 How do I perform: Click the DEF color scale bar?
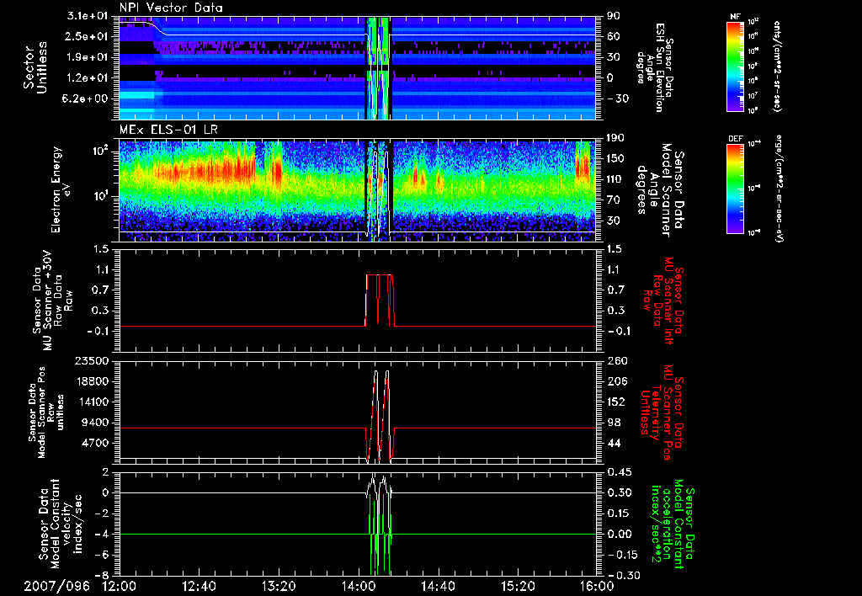pos(735,189)
